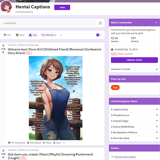The height and width of the screenshot is (160, 160).
Task: Click the nsfw tag on Welcome back post title
Action: tap(29, 53)
